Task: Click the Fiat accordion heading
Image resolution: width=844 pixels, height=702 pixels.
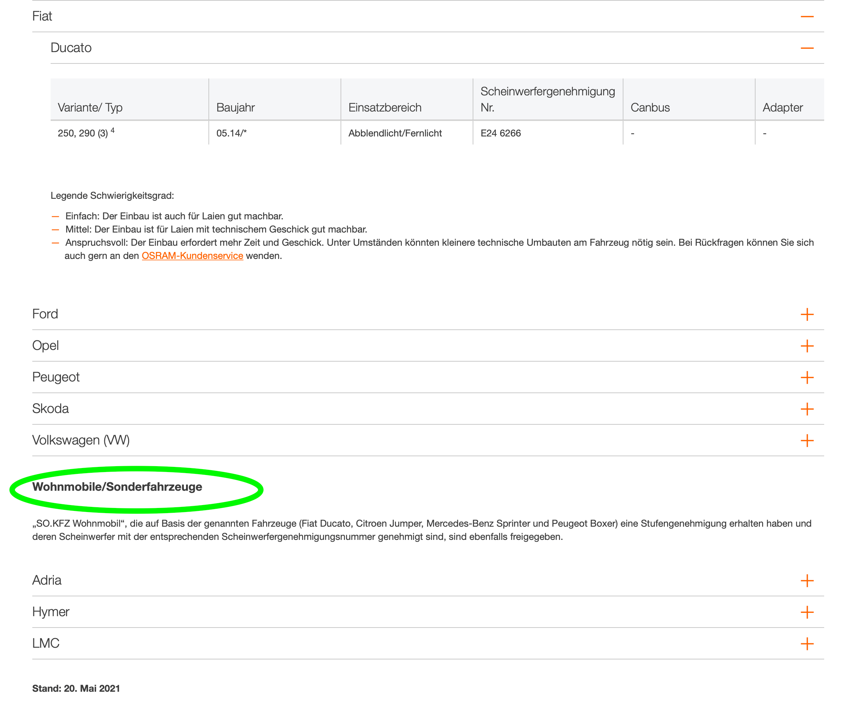Action: tap(42, 17)
